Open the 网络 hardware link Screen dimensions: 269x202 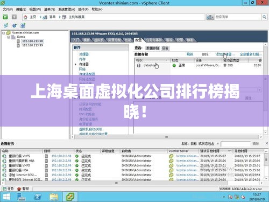(x=82, y=69)
